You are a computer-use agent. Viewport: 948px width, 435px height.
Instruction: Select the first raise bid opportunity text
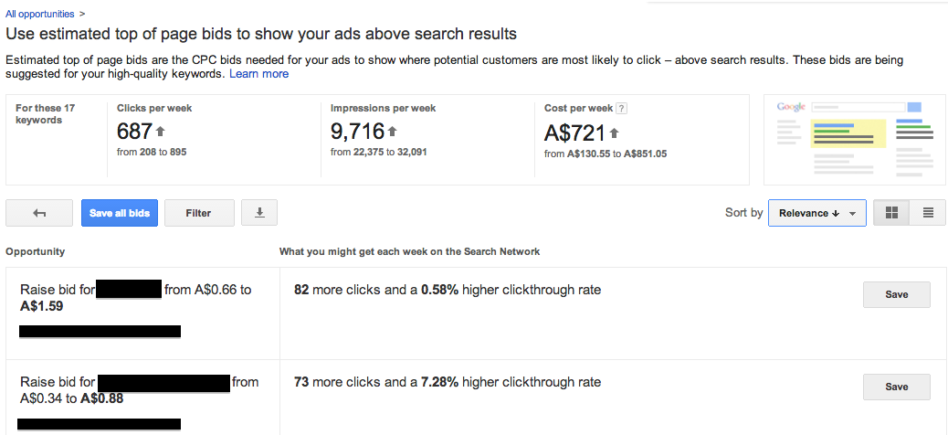[x=136, y=298]
